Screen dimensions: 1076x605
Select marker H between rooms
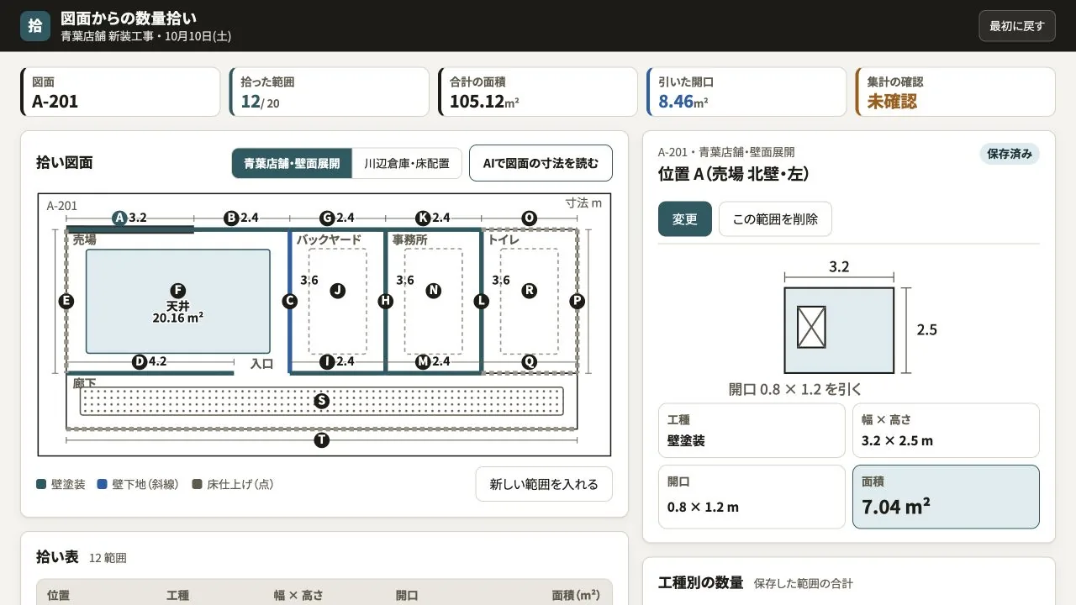pos(386,301)
